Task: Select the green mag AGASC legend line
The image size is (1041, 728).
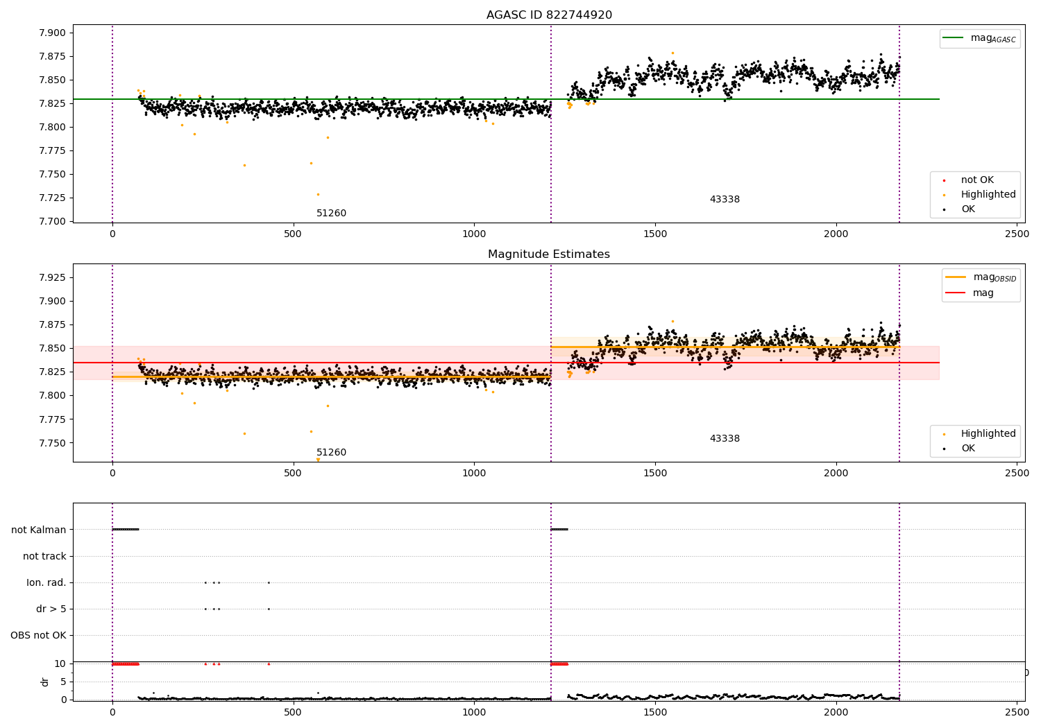Action: pos(954,38)
